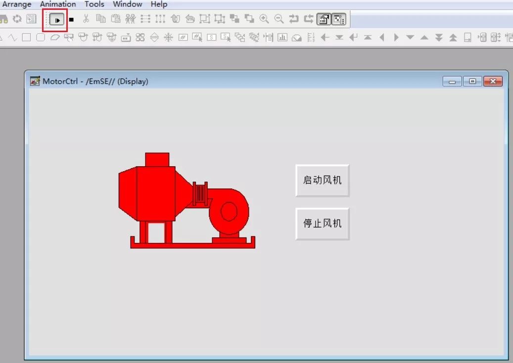Select the Ramp Button up-down arrows tool
The height and width of the screenshot is (363, 513).
(x=154, y=38)
